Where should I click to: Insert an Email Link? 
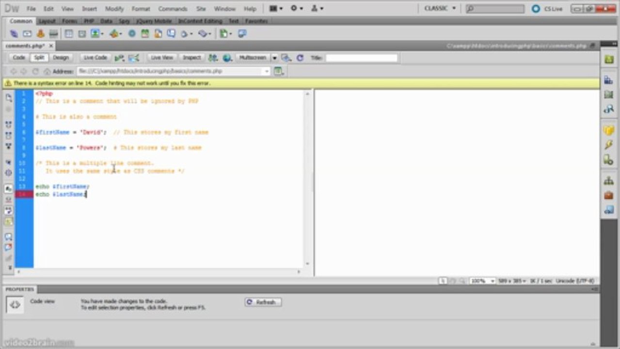pyautogui.click(x=27, y=34)
